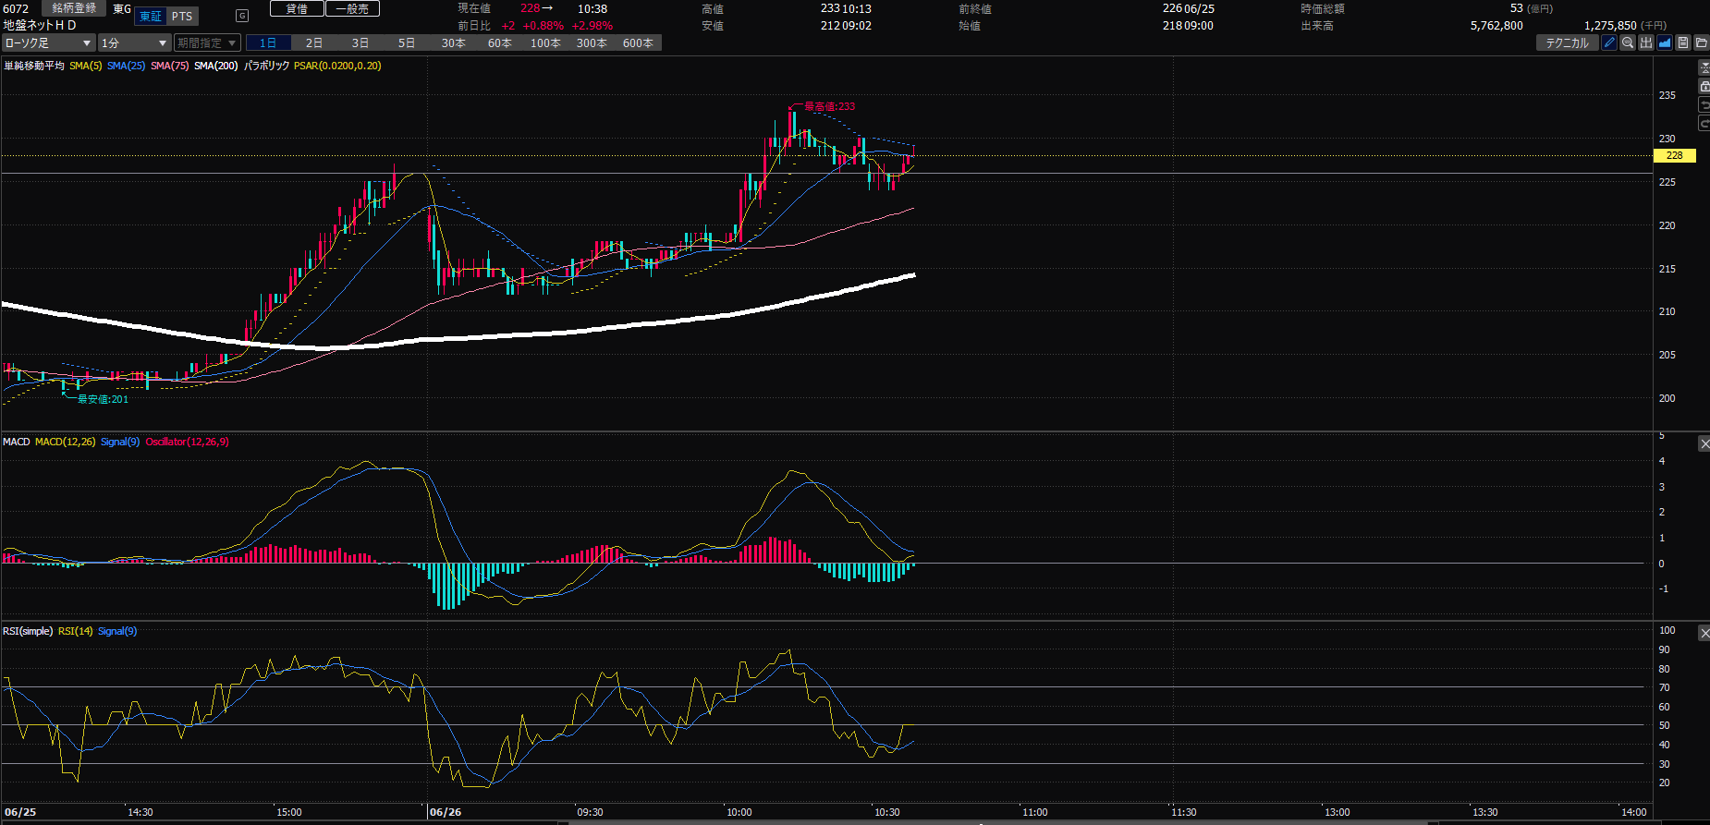Click the 06/26 date label on time axis
The height and width of the screenshot is (825, 1710).
(x=446, y=812)
